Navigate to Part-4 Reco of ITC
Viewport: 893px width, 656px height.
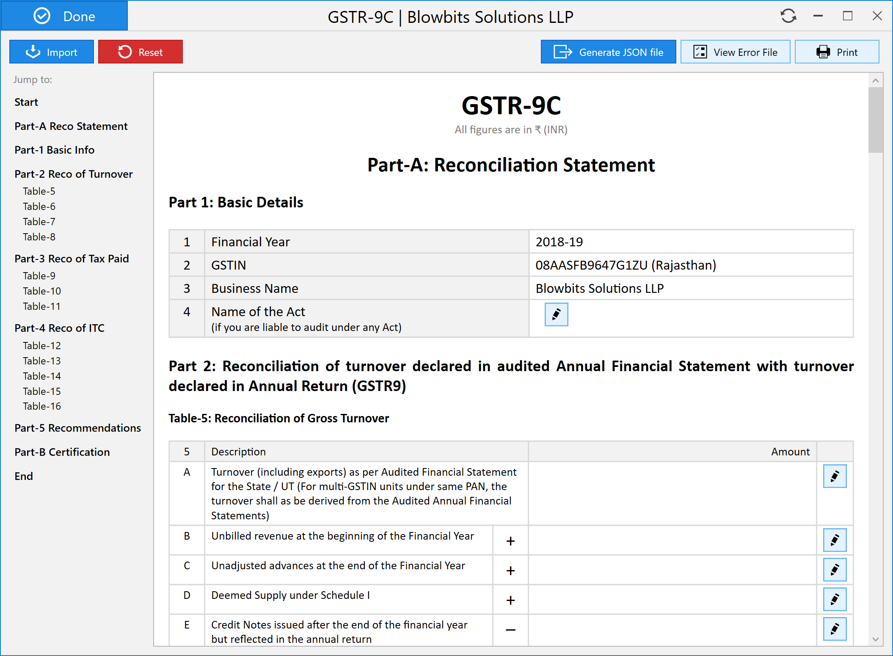click(x=59, y=328)
